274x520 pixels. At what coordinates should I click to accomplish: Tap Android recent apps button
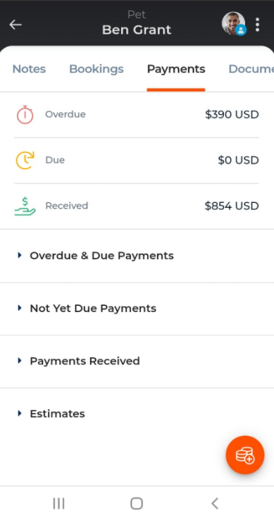[x=58, y=503]
